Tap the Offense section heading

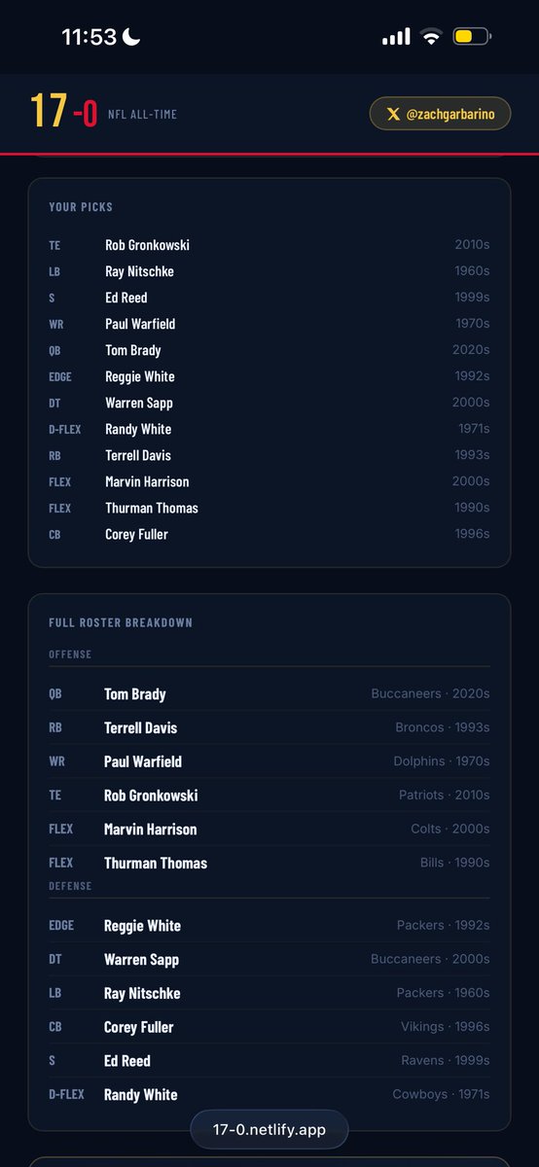tap(70, 654)
